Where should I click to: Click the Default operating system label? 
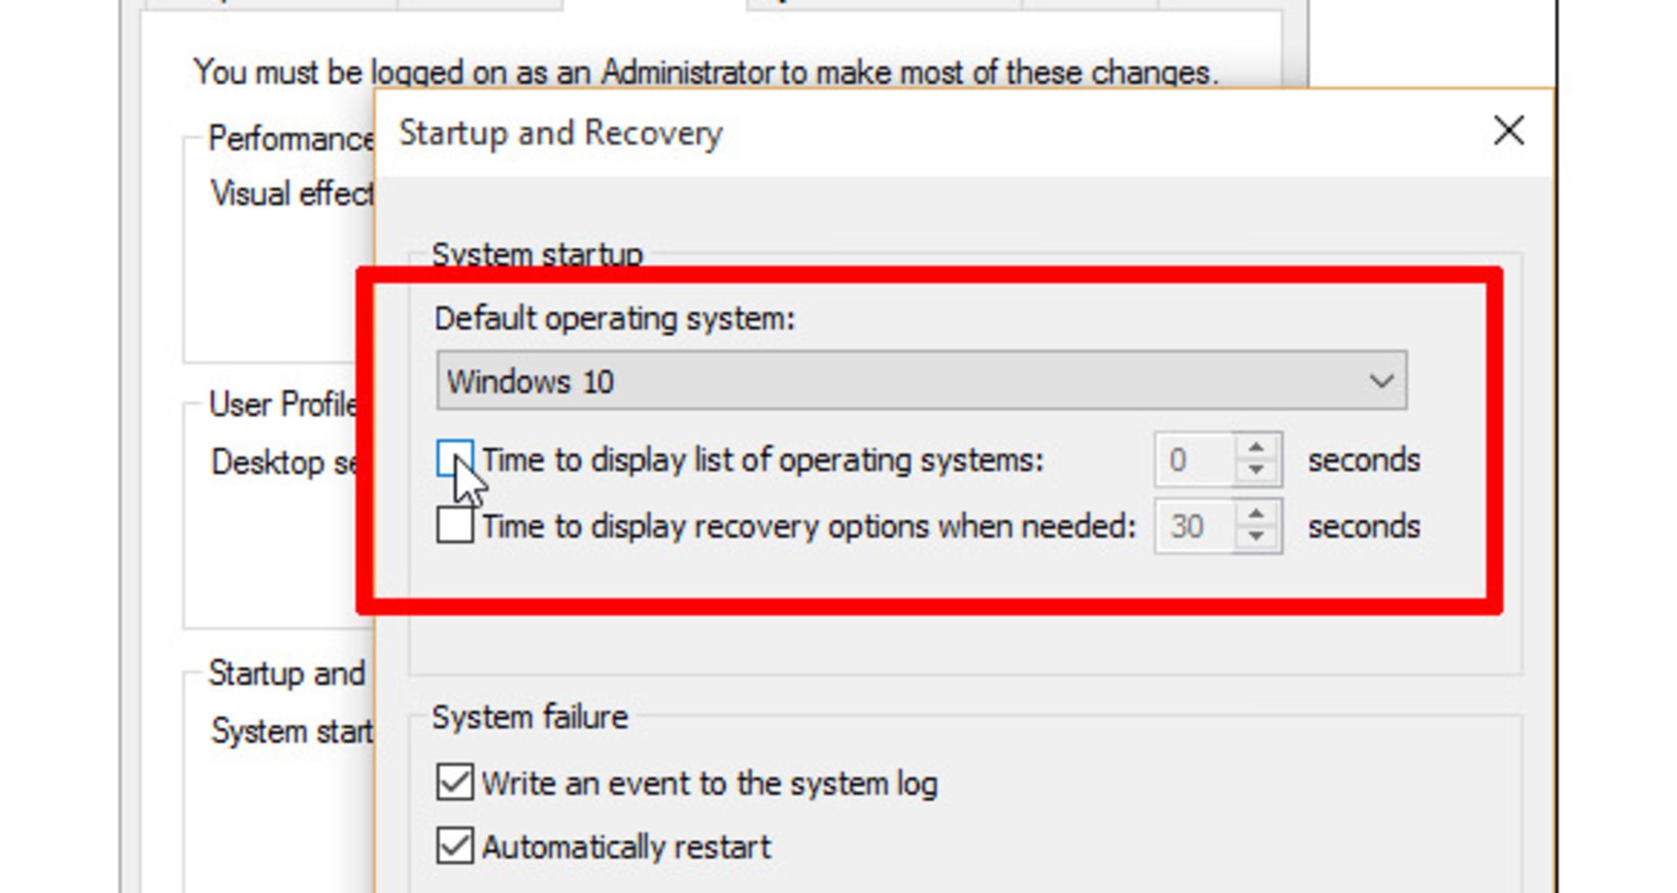pyautogui.click(x=615, y=319)
